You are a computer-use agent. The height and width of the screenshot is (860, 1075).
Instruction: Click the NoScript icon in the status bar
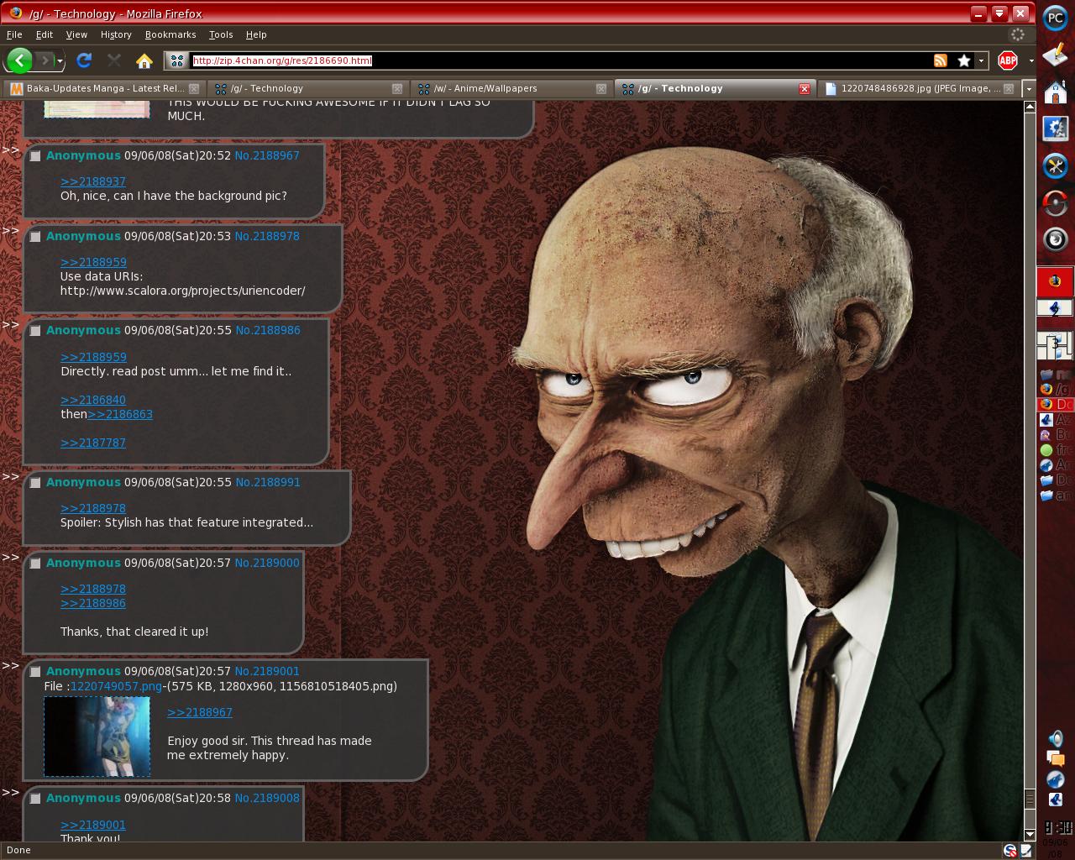pos(1010,850)
